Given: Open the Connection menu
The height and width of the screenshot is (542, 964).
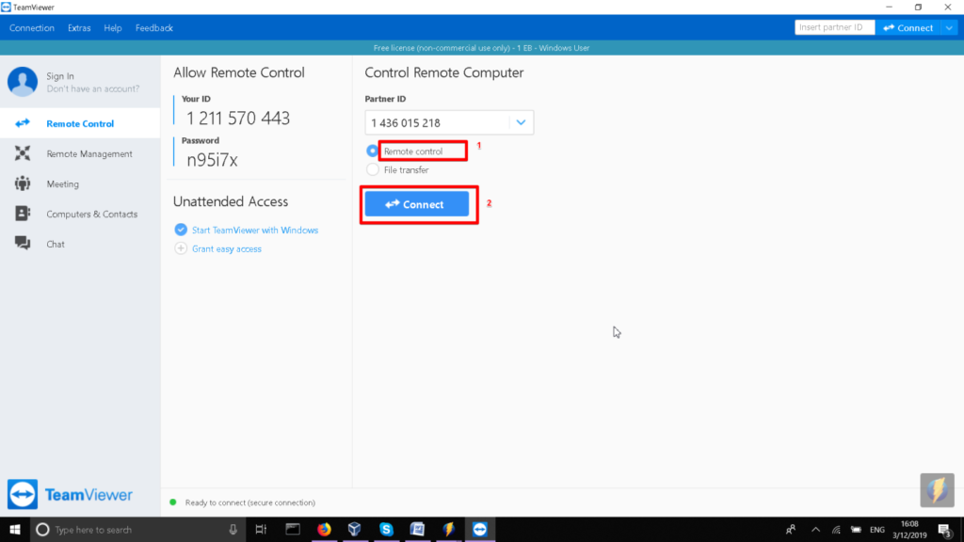Looking at the screenshot, I should tap(31, 27).
